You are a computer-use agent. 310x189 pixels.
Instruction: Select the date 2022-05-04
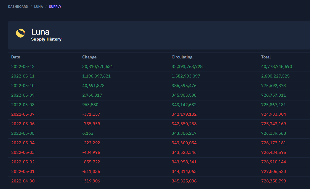coord(23,143)
